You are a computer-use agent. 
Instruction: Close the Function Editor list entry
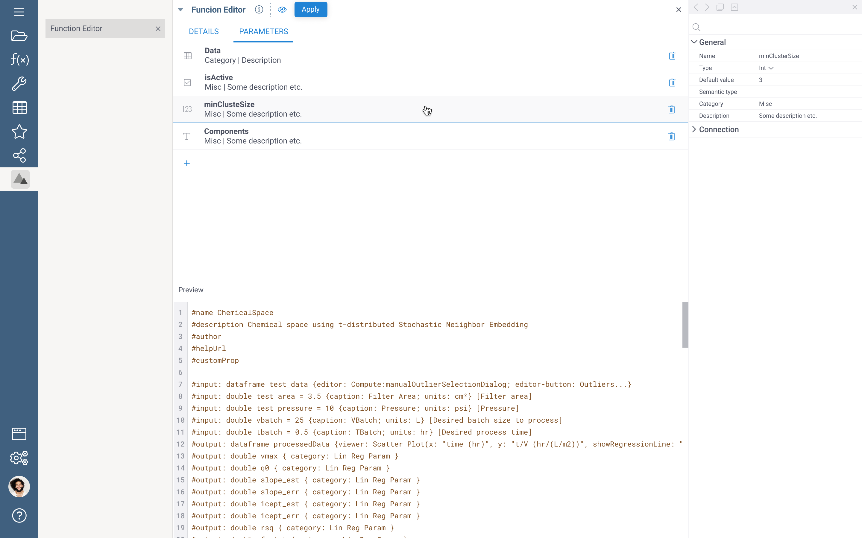tap(158, 28)
